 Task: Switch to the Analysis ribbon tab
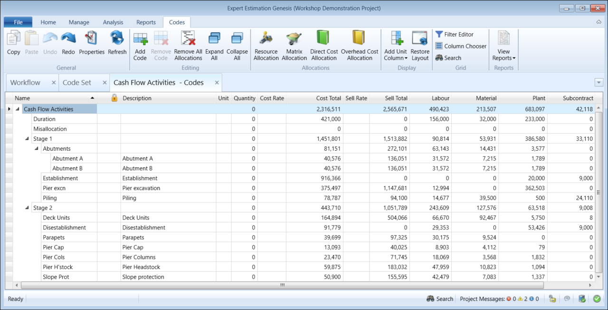tap(113, 22)
